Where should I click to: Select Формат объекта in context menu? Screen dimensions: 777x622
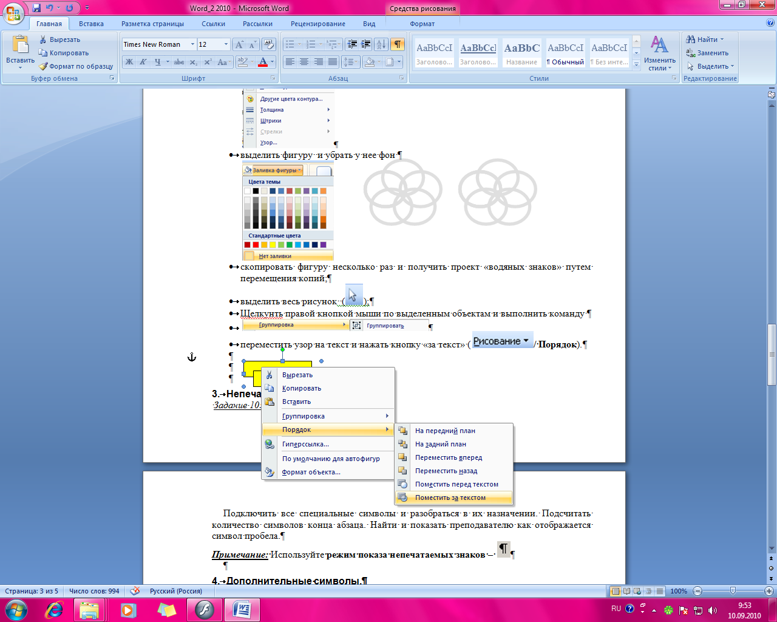tap(328, 472)
